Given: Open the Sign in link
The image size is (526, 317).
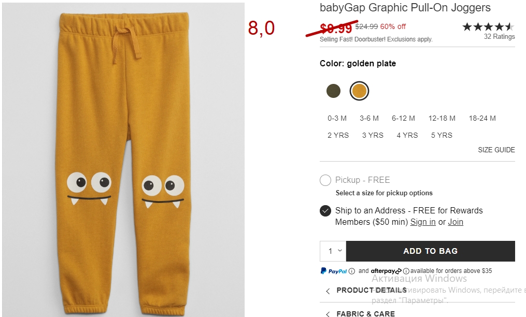Looking at the screenshot, I should tap(423, 222).
